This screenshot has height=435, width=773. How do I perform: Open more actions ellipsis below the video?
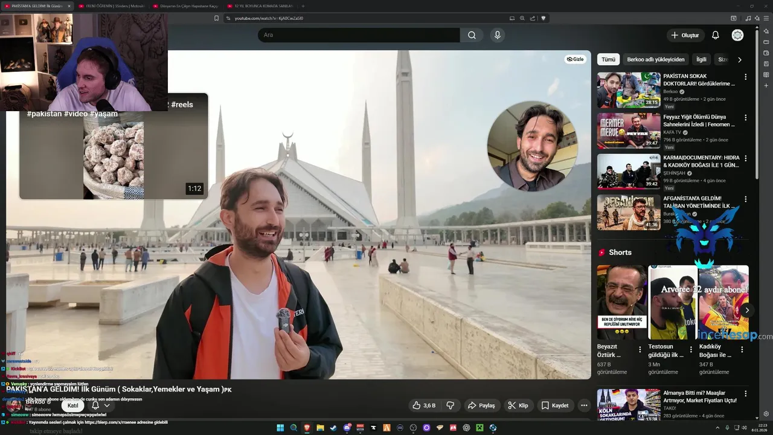point(583,405)
